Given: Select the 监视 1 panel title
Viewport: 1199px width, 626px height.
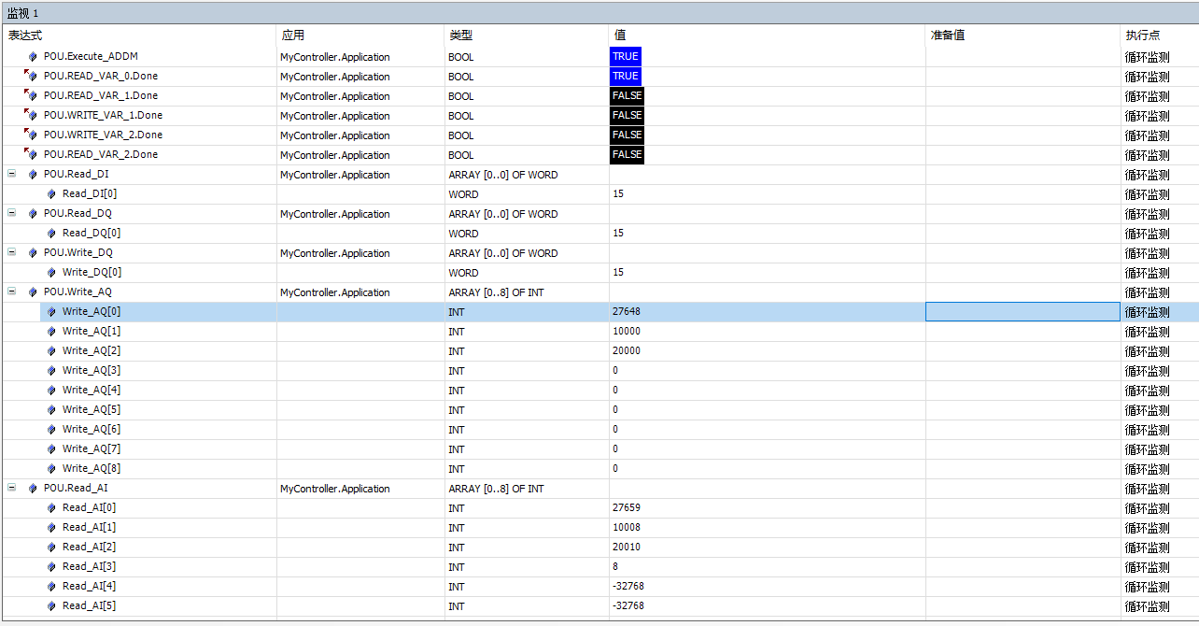Looking at the screenshot, I should click(x=22, y=13).
